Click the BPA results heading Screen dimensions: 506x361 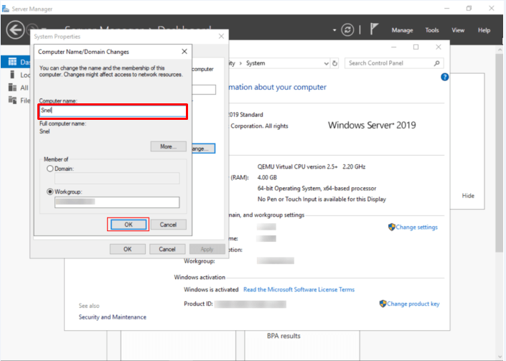point(284,336)
